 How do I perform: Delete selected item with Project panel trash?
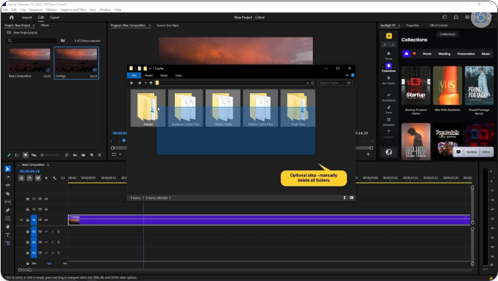[x=100, y=155]
